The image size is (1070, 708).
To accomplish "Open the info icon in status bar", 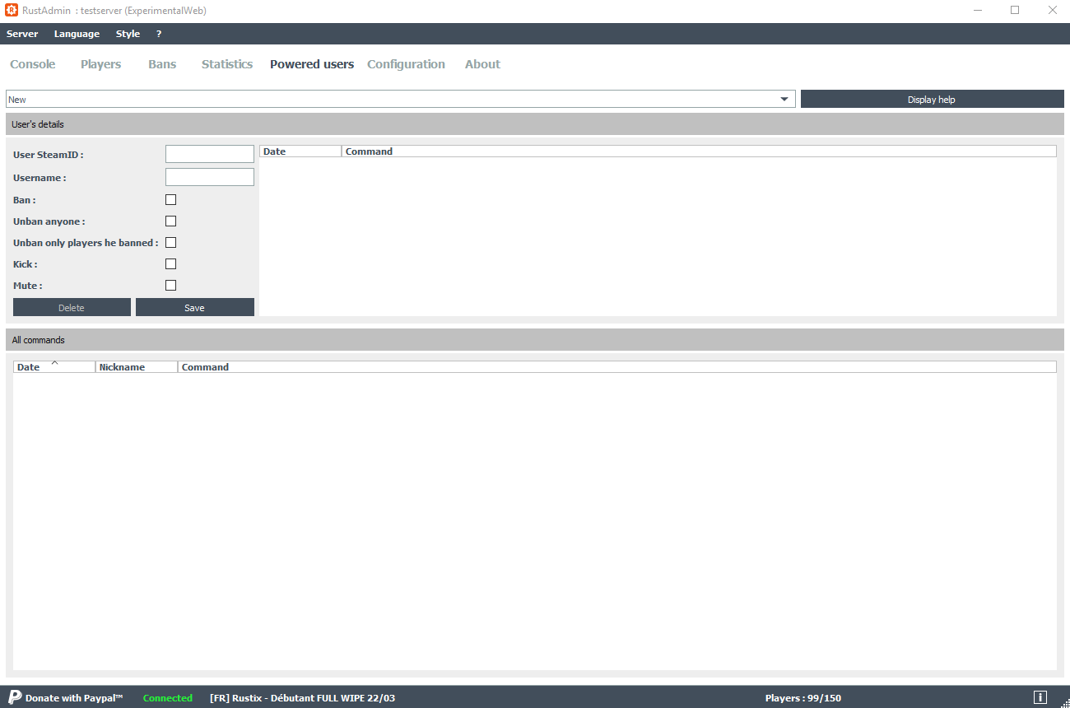I will pos(1040,697).
